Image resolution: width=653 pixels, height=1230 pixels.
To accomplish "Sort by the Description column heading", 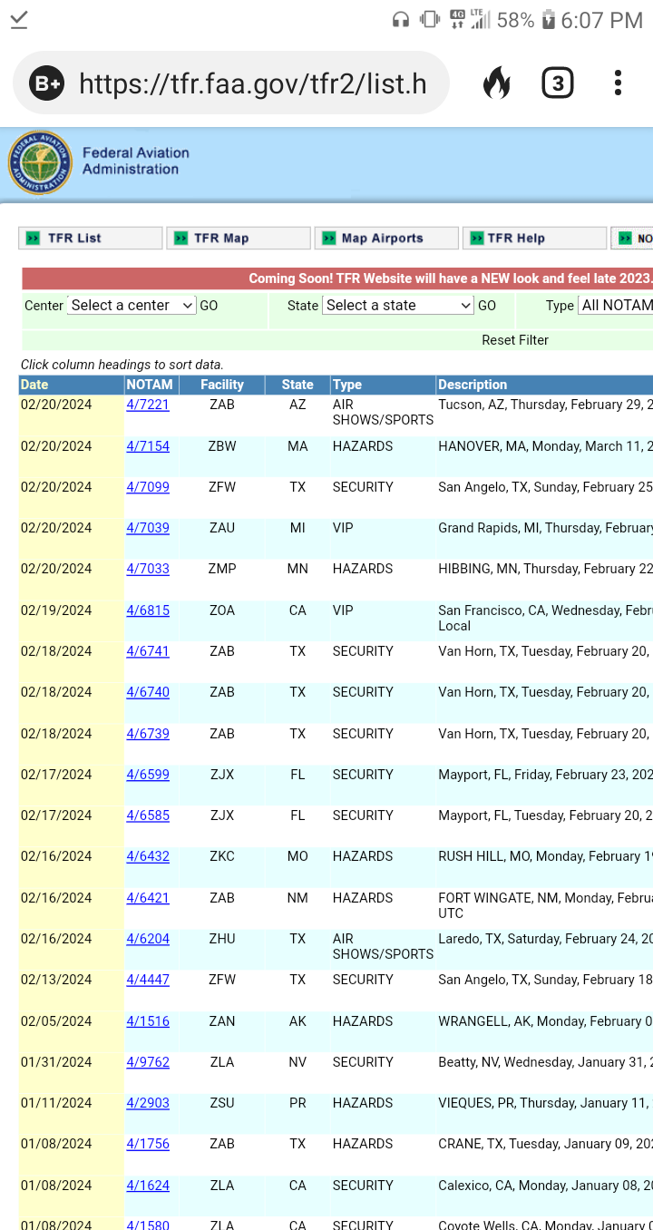I will click(473, 385).
